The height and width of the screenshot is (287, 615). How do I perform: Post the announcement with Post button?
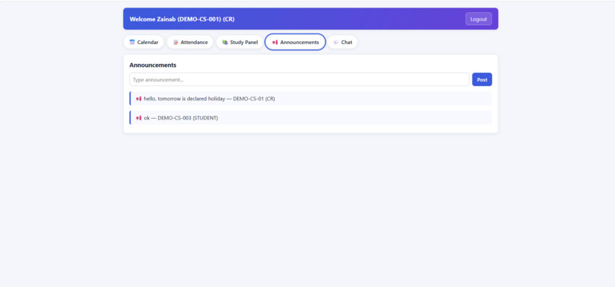pos(482,79)
